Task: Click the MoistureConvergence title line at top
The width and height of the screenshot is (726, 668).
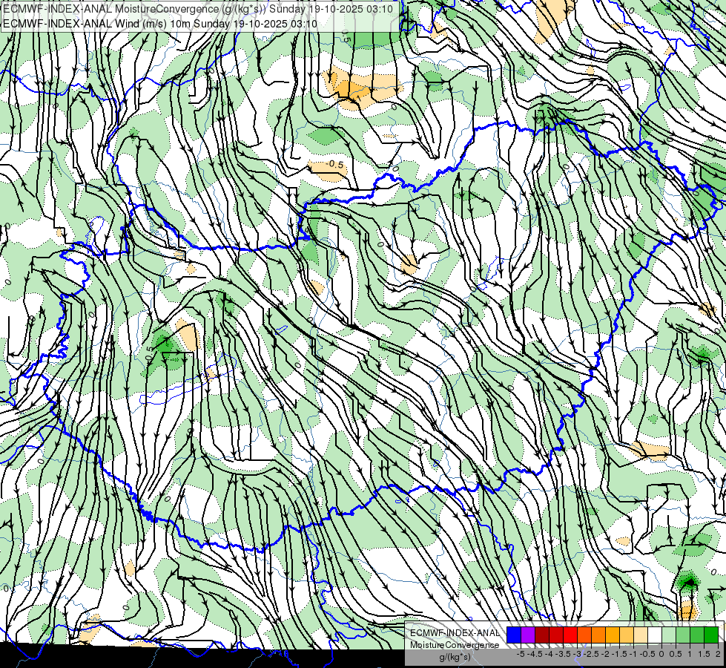Action: [198, 9]
